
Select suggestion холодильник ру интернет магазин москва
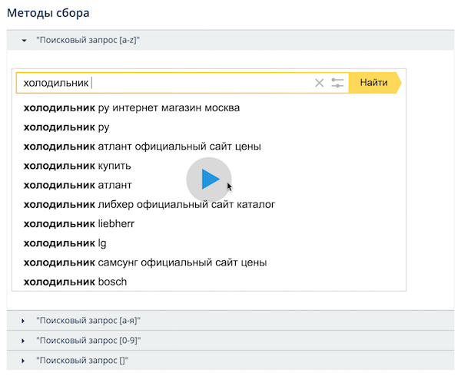click(x=131, y=107)
